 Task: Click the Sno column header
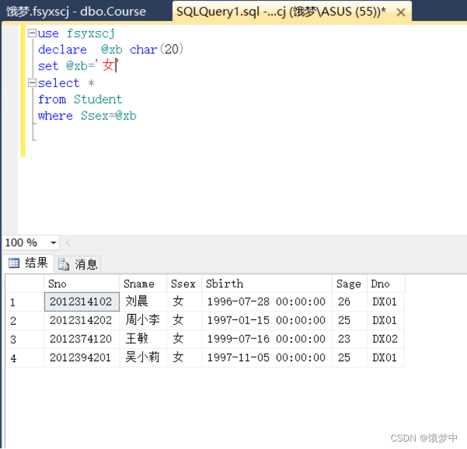(x=82, y=284)
